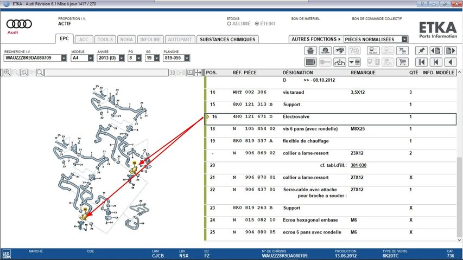Open the MODELE A4 dropdown
Screen dimensions: 463x260
pos(90,58)
